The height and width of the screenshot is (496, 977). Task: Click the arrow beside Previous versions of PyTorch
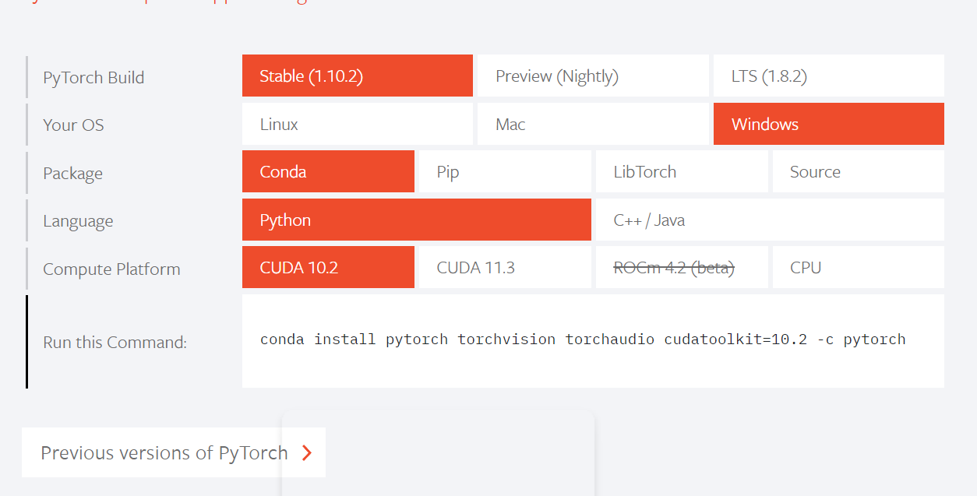coord(307,452)
